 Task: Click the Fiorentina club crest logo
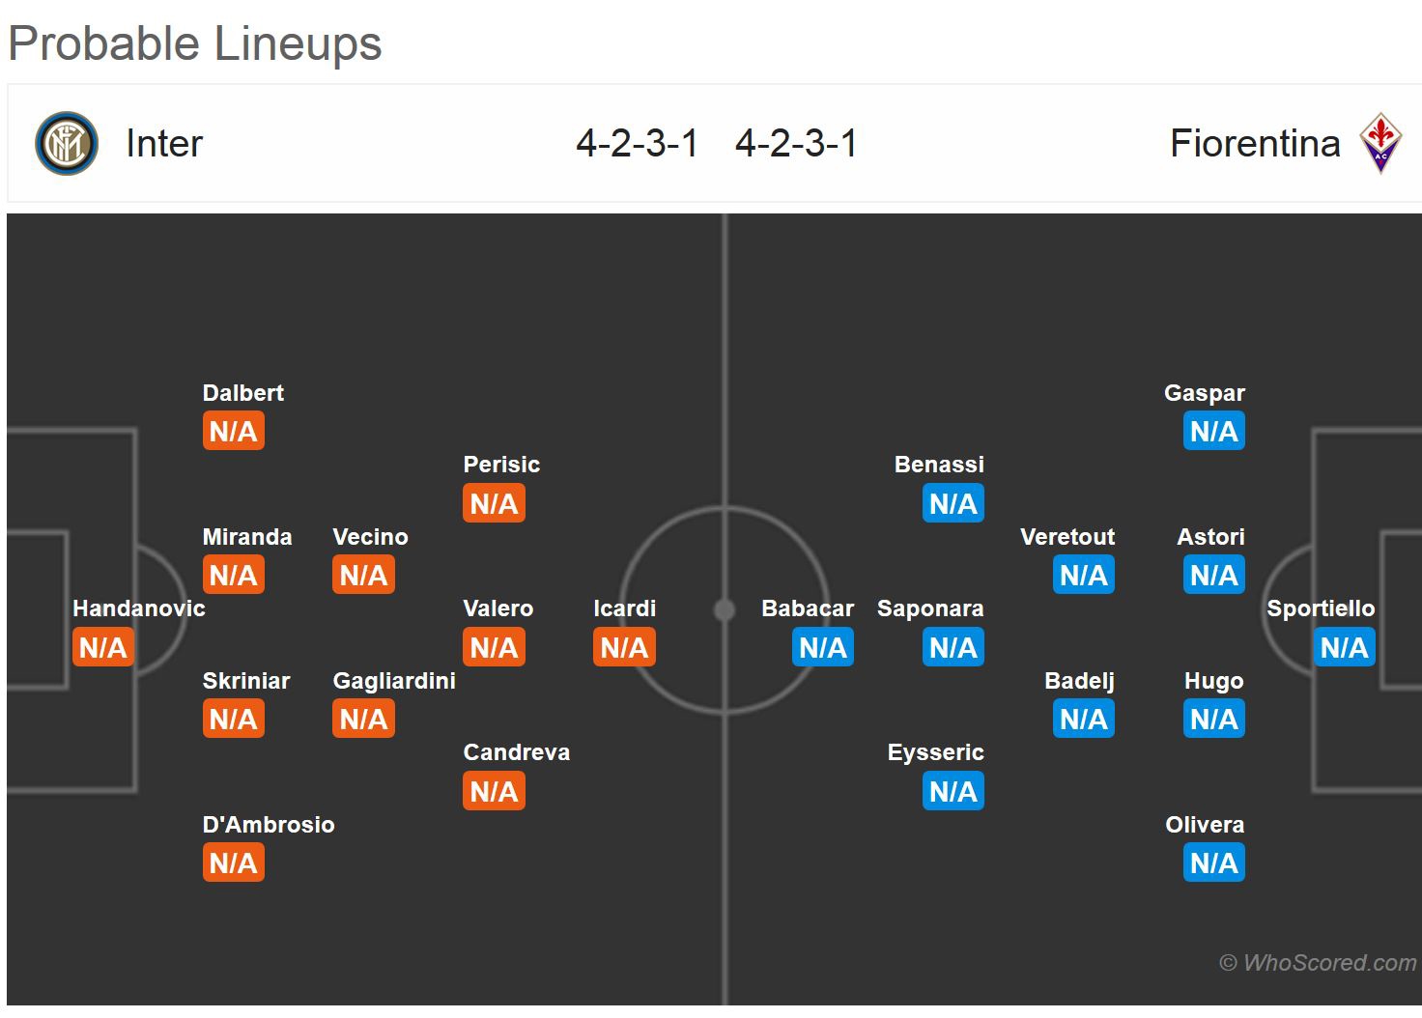[x=1380, y=144]
